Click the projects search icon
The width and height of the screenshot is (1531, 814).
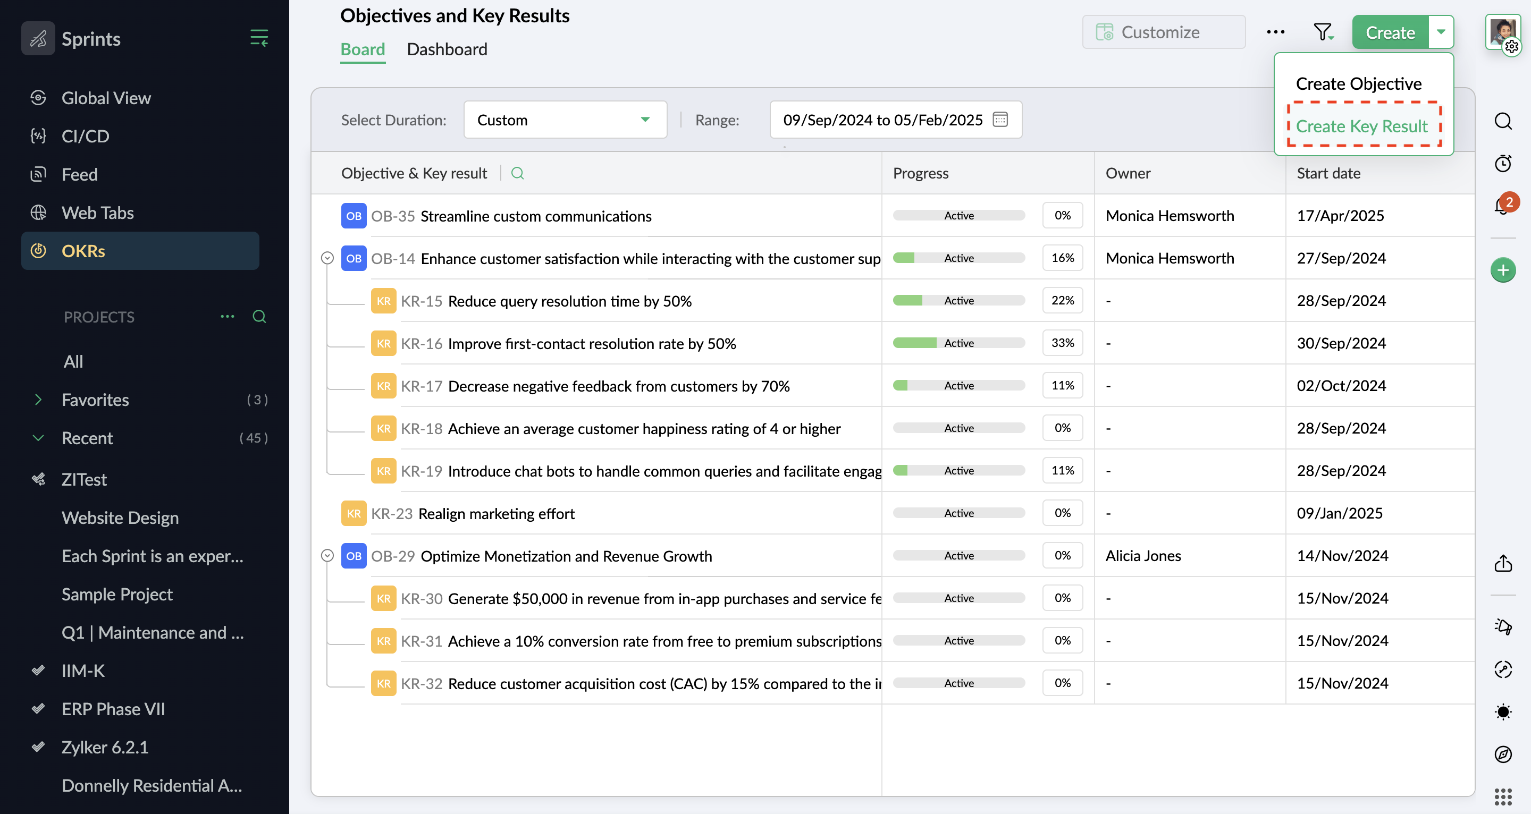click(259, 317)
